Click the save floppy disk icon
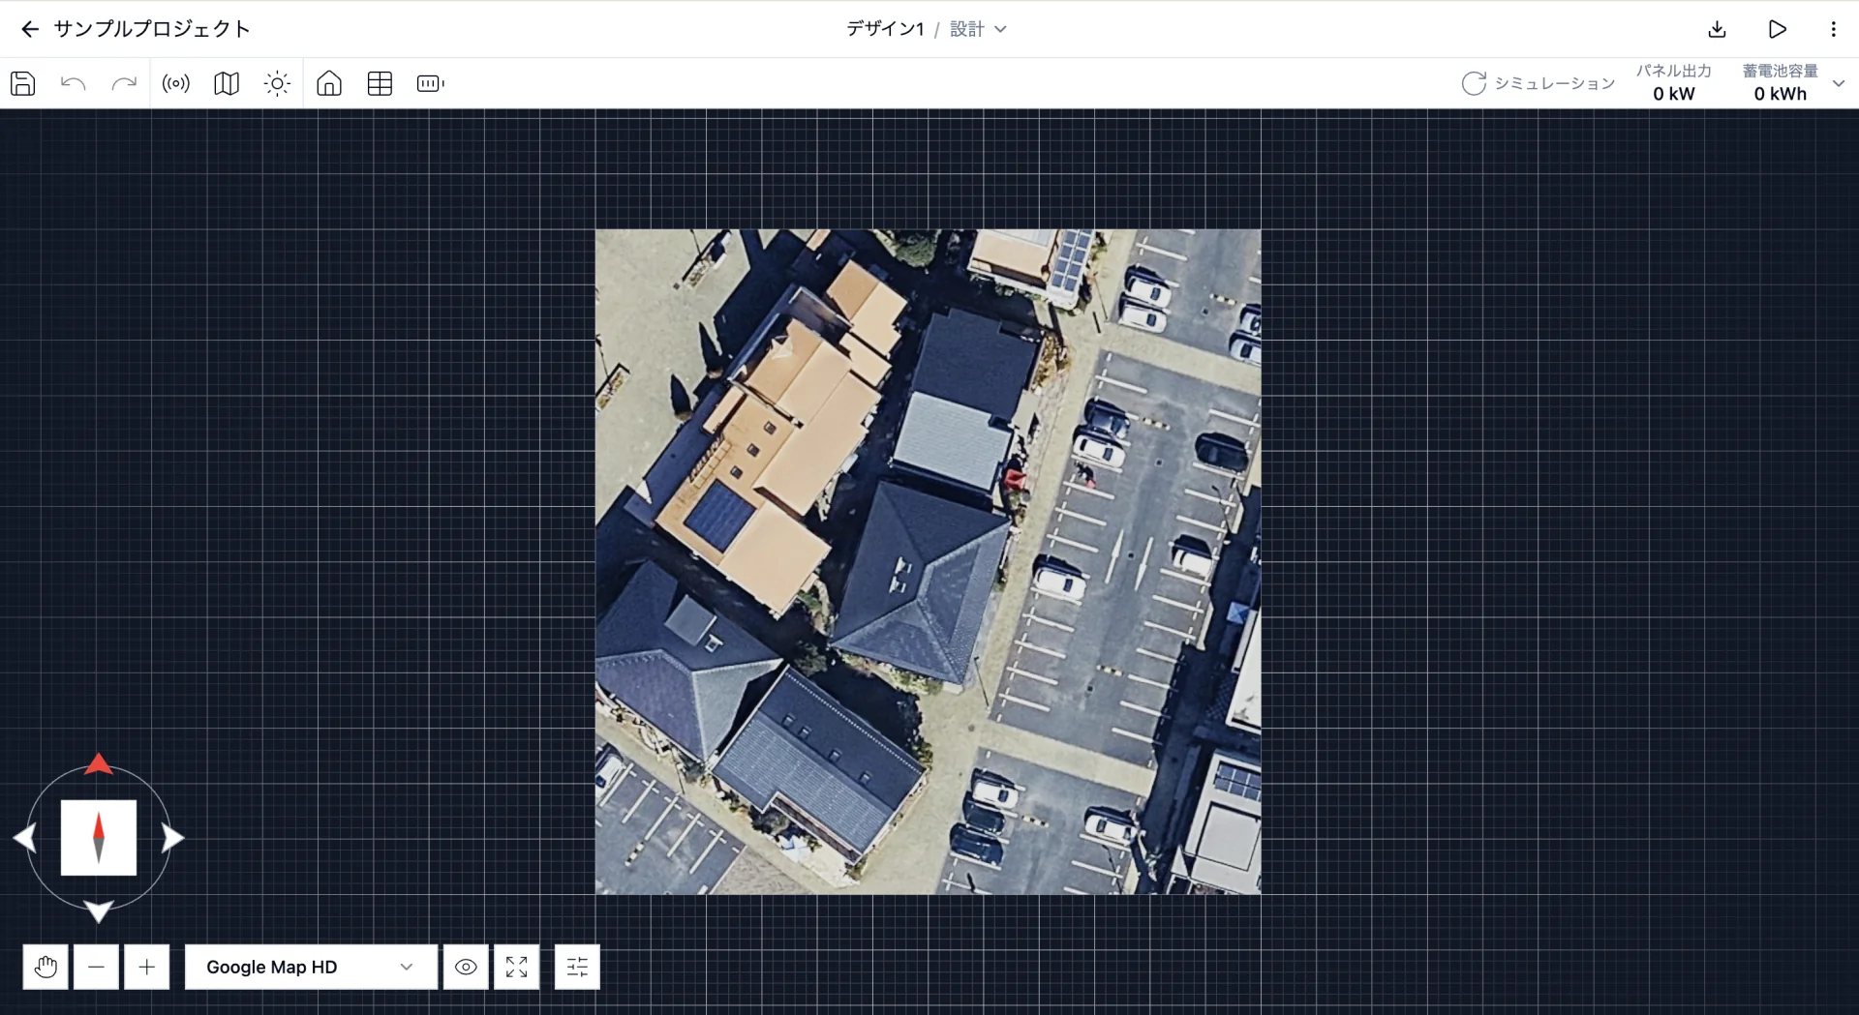Screen dimensions: 1859x1015 (x=23, y=83)
